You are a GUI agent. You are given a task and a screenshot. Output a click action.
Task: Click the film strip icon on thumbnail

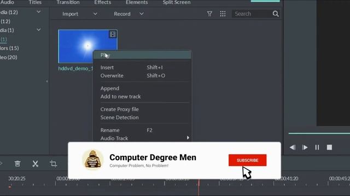[113, 34]
